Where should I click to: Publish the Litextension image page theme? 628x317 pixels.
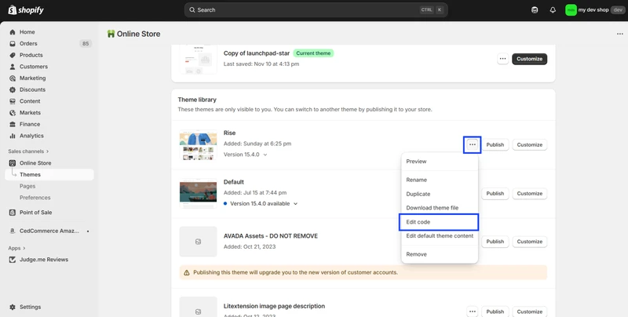click(495, 312)
